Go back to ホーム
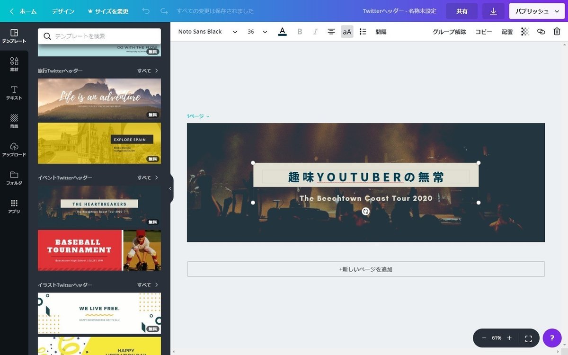568x355 pixels. coord(23,11)
